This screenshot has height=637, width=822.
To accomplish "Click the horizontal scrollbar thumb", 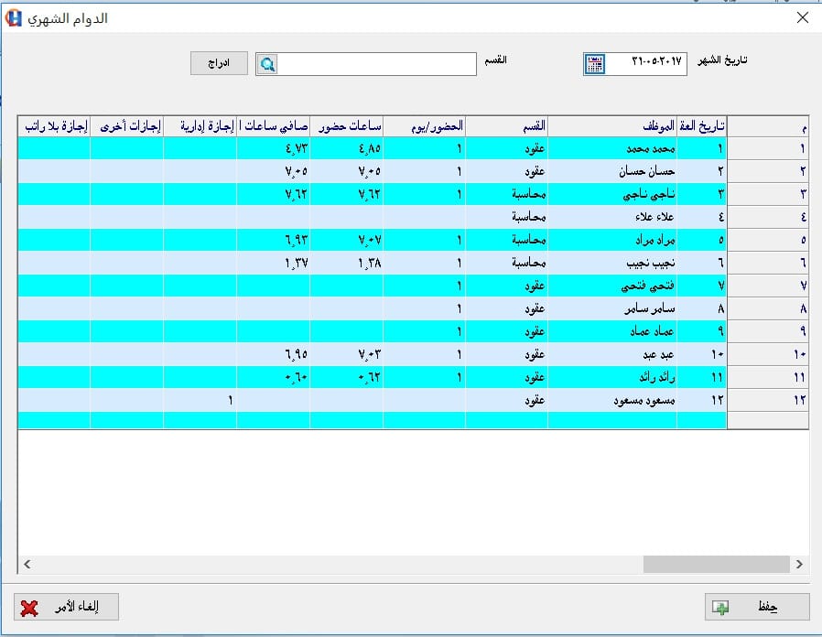I will (x=716, y=564).
